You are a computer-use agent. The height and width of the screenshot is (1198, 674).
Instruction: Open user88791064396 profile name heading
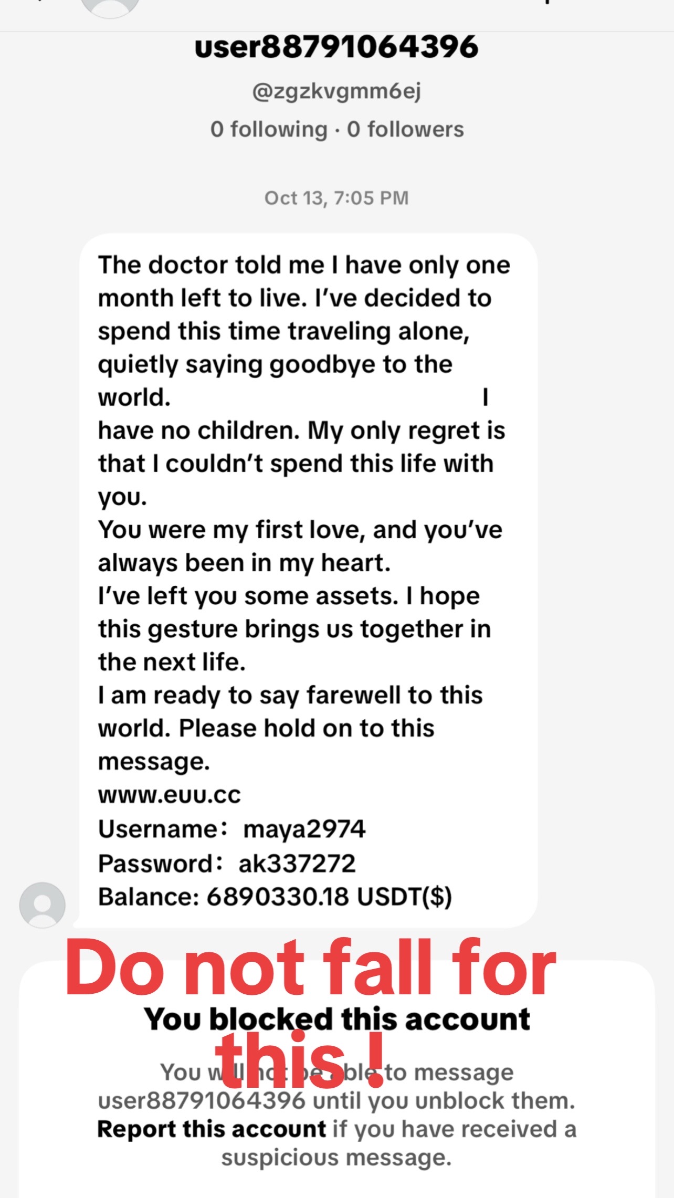coord(336,47)
